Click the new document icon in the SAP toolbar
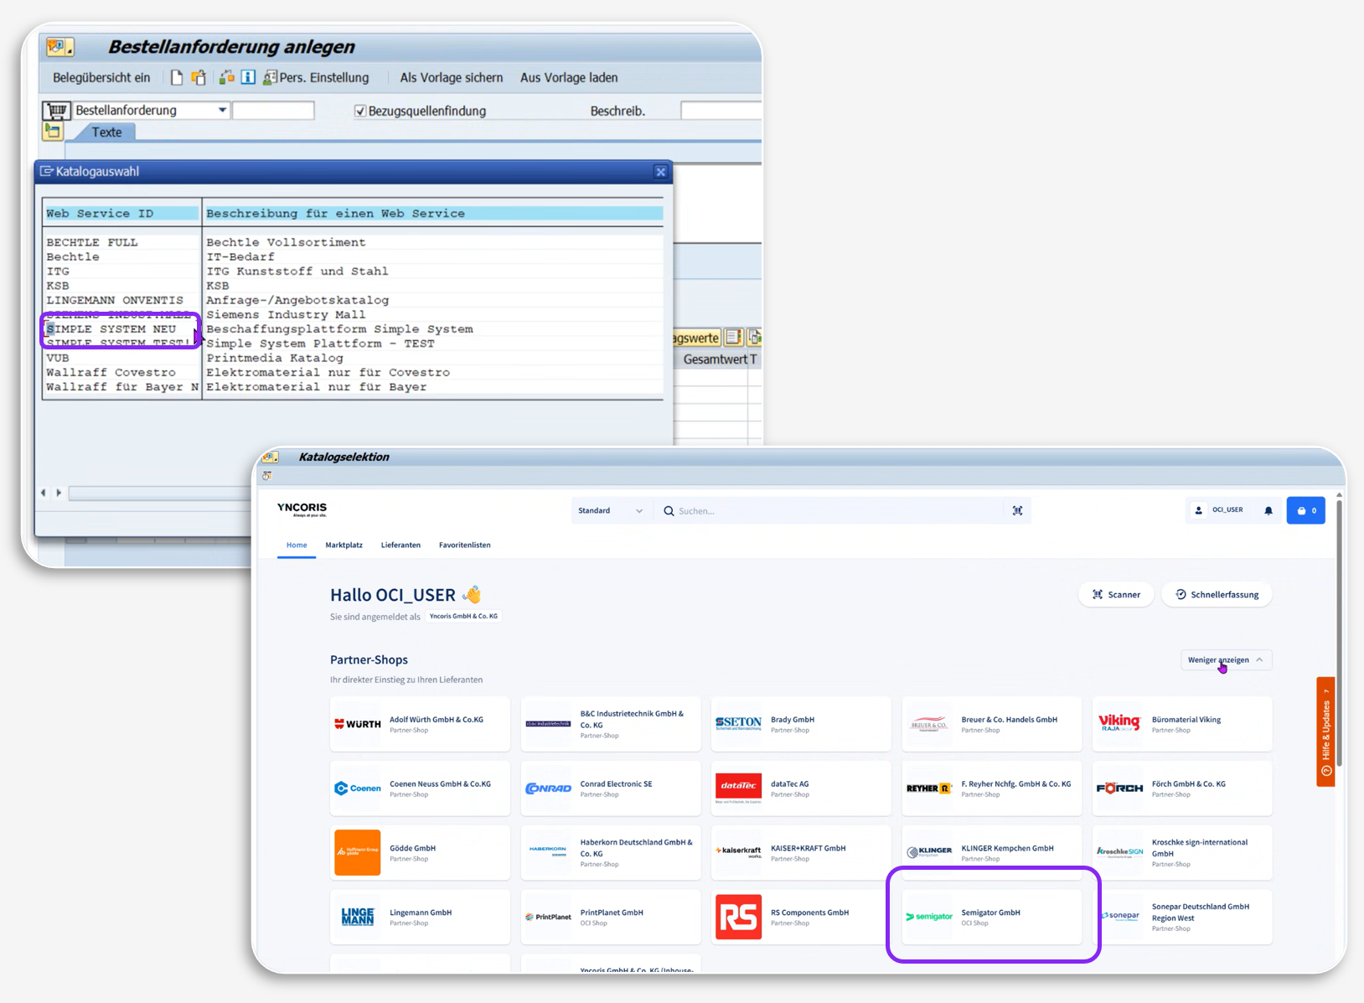The height and width of the screenshot is (1003, 1364). [x=176, y=78]
